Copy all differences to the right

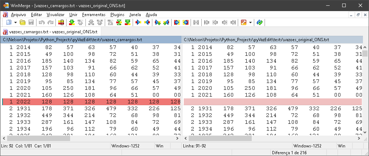(x=177, y=23)
